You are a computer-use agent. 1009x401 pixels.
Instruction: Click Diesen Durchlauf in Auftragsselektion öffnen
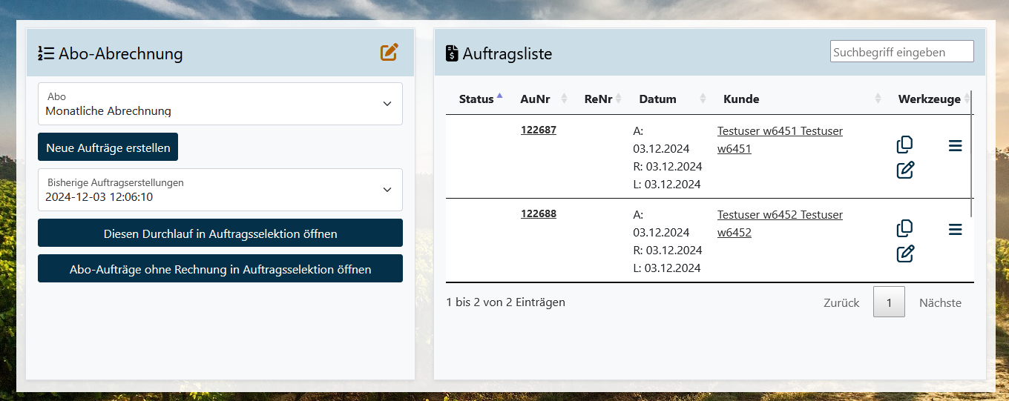pyautogui.click(x=220, y=233)
